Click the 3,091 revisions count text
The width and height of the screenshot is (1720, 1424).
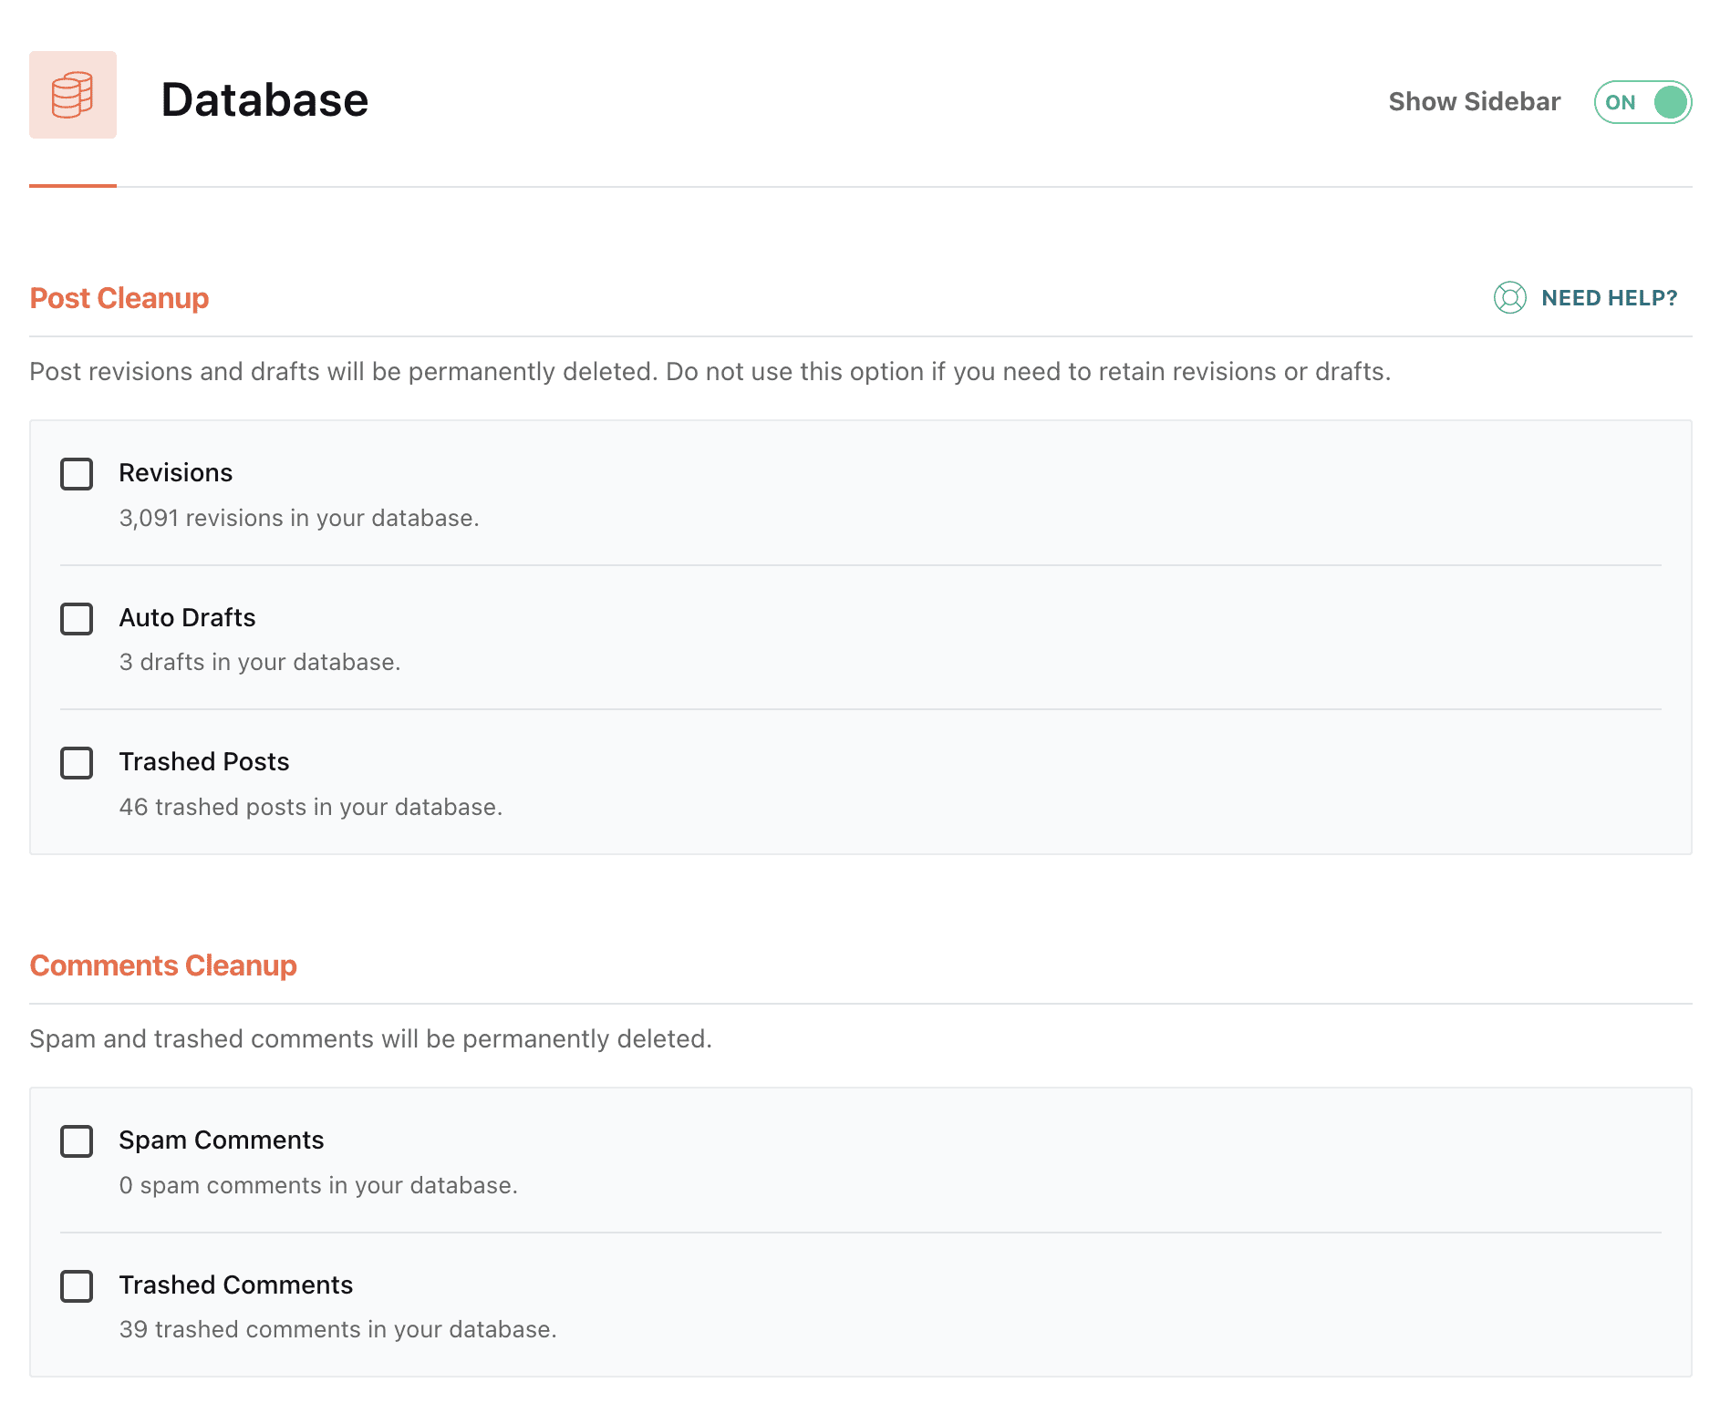coord(299,519)
